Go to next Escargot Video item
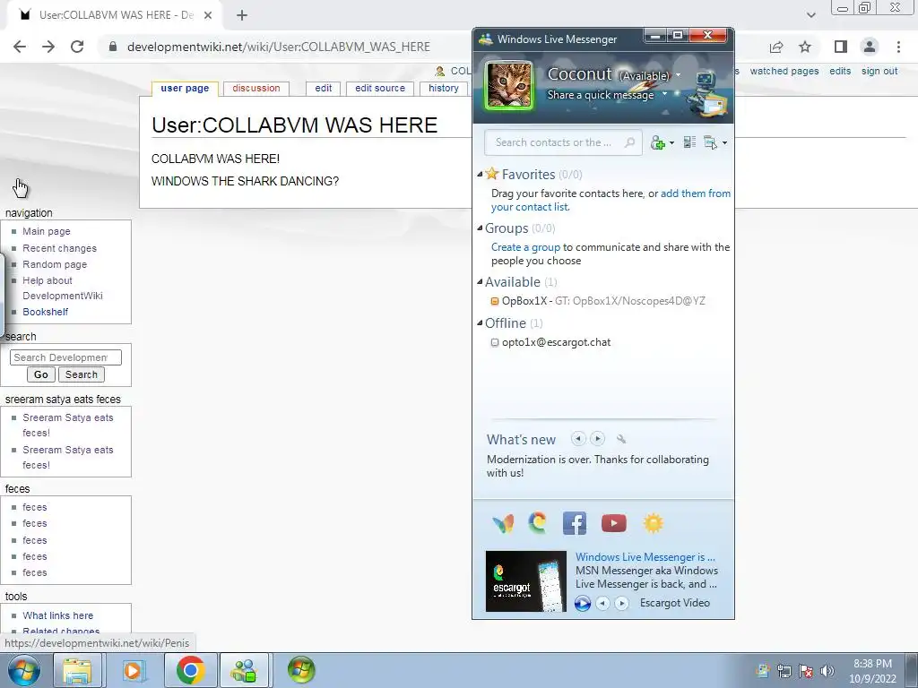Viewport: 918px width, 688px height. point(622,603)
